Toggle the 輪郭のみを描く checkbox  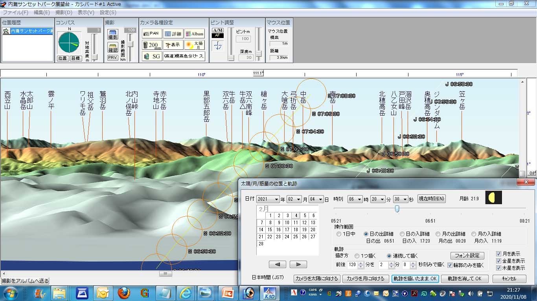[466, 265]
